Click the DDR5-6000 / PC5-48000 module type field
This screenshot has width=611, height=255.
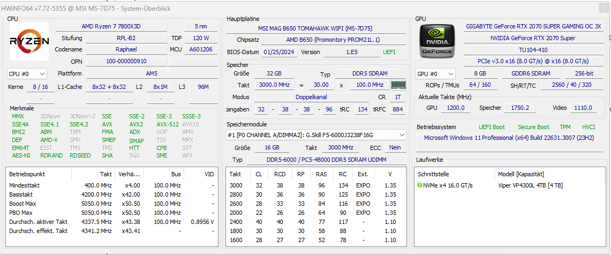click(327, 160)
